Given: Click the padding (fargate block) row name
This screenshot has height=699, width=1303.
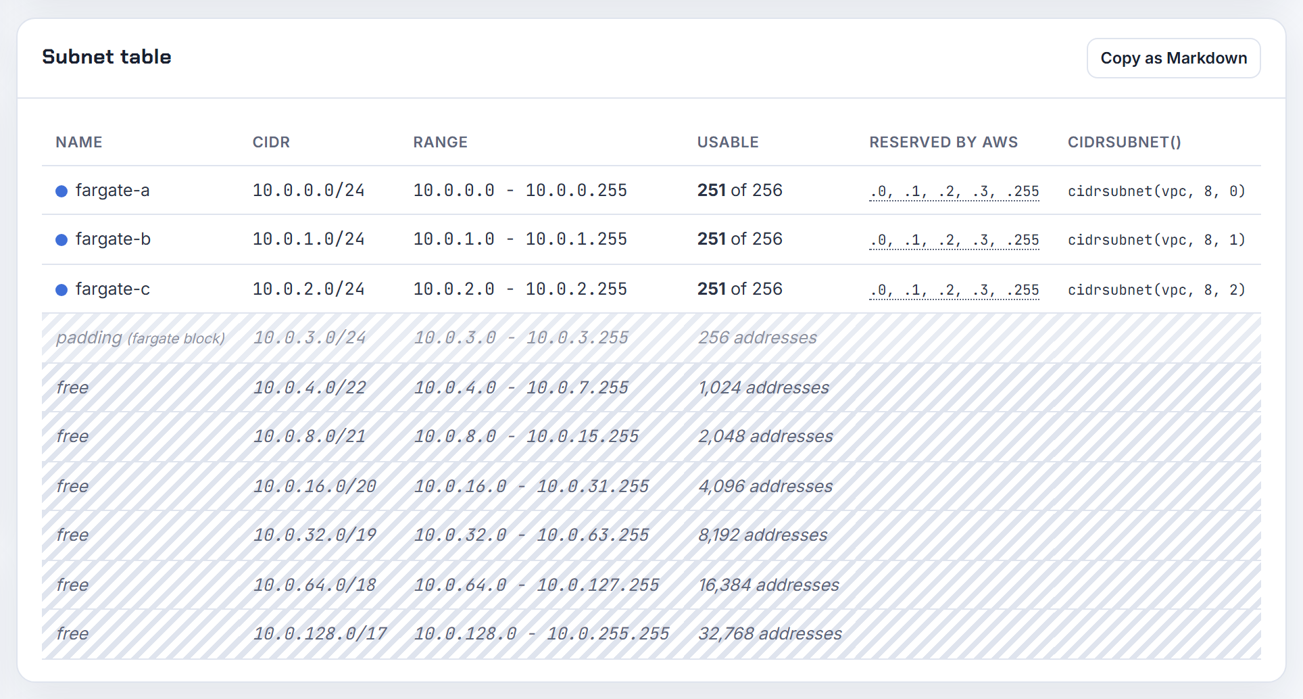Looking at the screenshot, I should pyautogui.click(x=141, y=338).
